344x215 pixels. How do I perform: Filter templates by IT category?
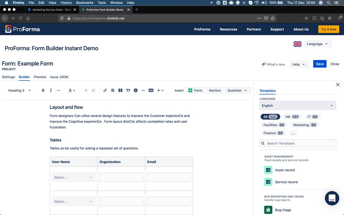[x=313, y=117]
